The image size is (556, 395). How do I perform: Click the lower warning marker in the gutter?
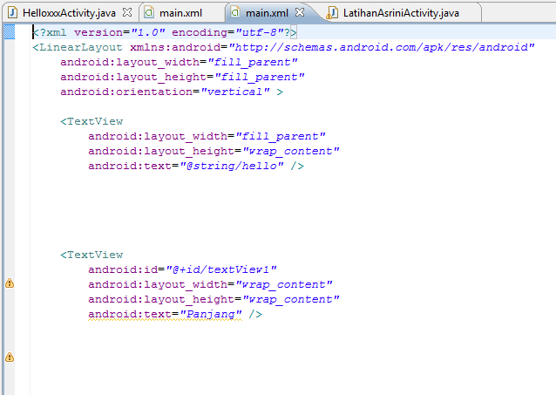pyautogui.click(x=10, y=357)
